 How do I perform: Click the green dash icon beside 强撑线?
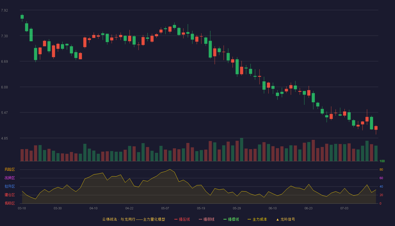[225, 219]
